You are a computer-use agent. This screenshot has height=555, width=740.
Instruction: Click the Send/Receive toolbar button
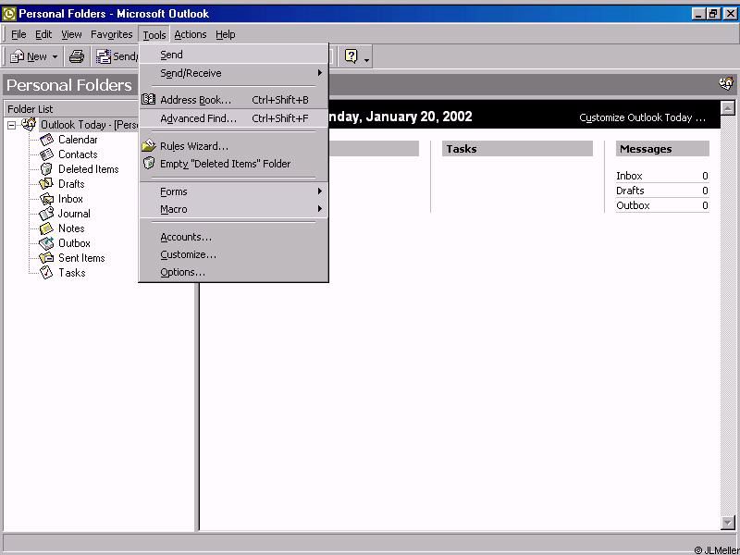click(x=117, y=56)
